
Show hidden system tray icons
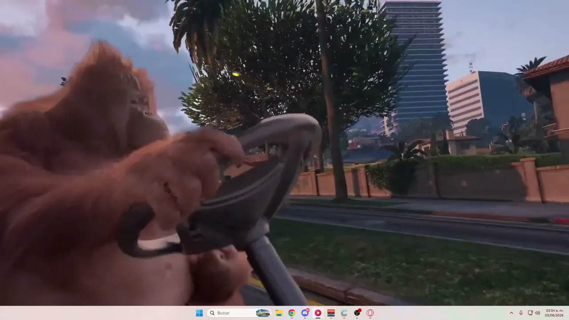(x=511, y=313)
